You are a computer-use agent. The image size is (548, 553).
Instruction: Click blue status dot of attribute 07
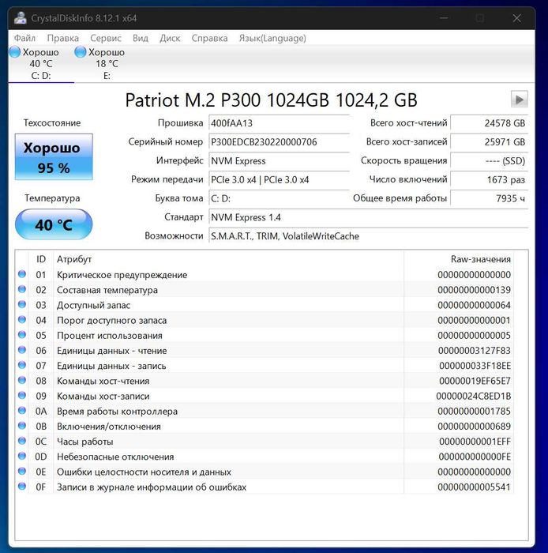(x=22, y=365)
